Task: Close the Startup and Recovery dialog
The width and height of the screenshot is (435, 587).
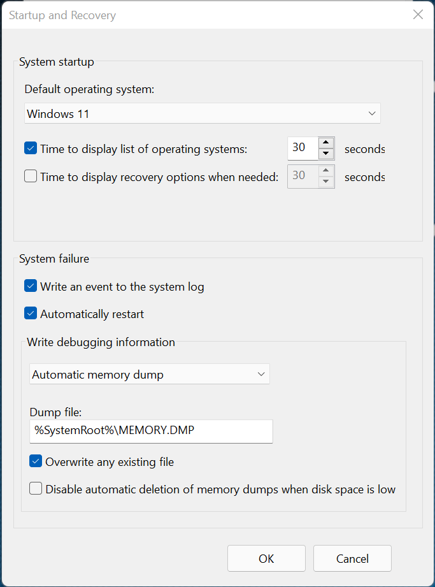Action: 418,15
